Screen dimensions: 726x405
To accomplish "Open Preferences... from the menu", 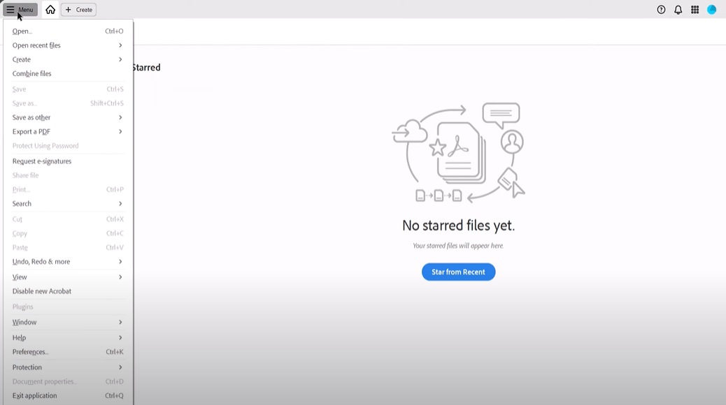I will click(68, 352).
